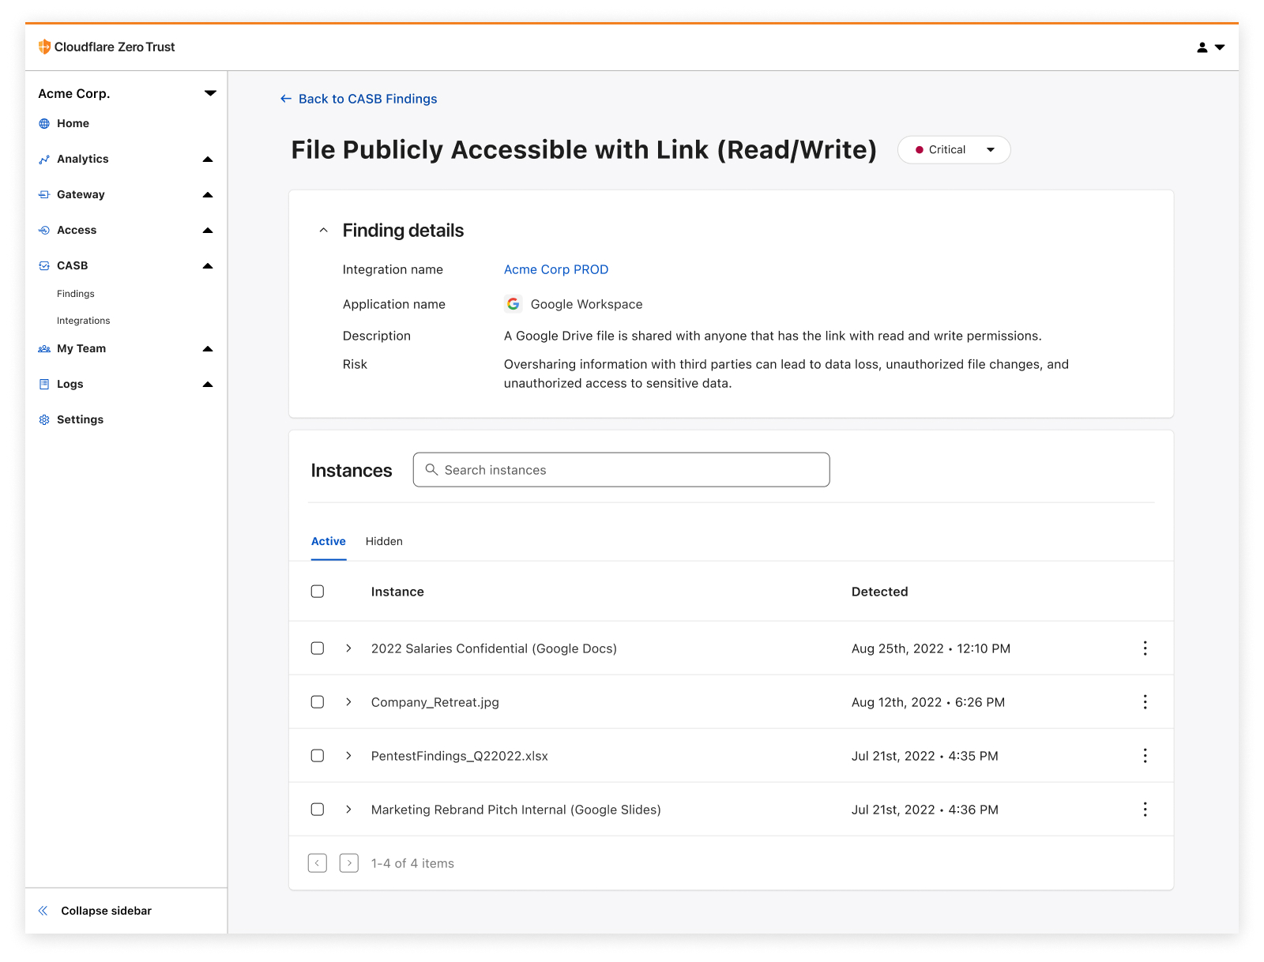This screenshot has width=1264, height=962.
Task: Open Integrations under CASB
Action: [84, 321]
